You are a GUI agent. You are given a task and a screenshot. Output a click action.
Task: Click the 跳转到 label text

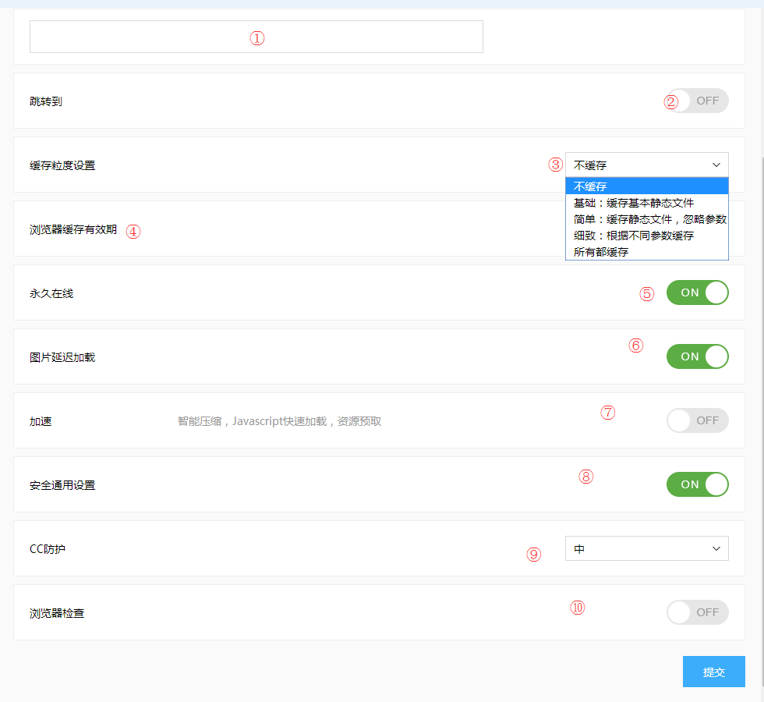[x=46, y=101]
